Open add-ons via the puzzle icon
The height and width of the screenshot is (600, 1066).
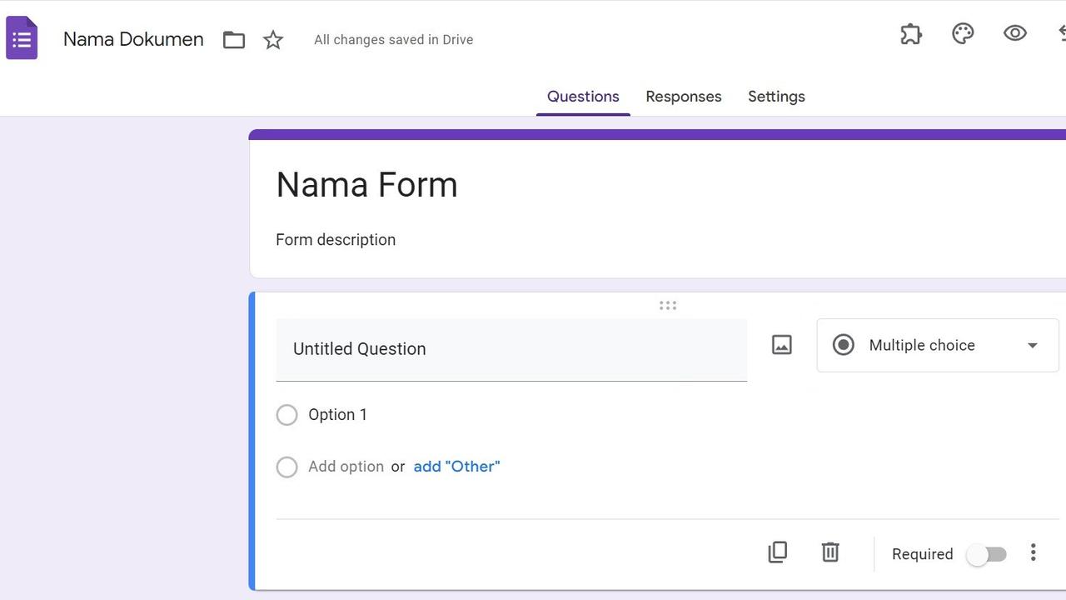point(910,33)
